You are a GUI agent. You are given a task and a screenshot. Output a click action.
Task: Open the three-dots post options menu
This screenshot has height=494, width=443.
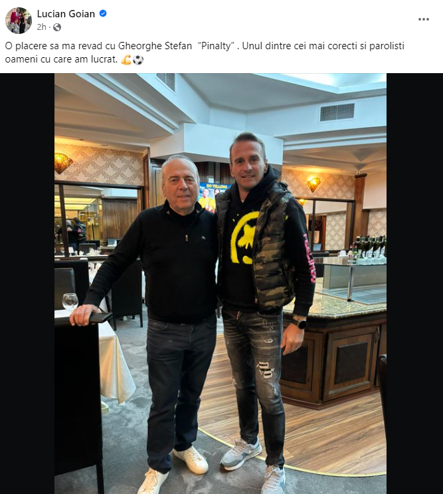[x=424, y=19]
